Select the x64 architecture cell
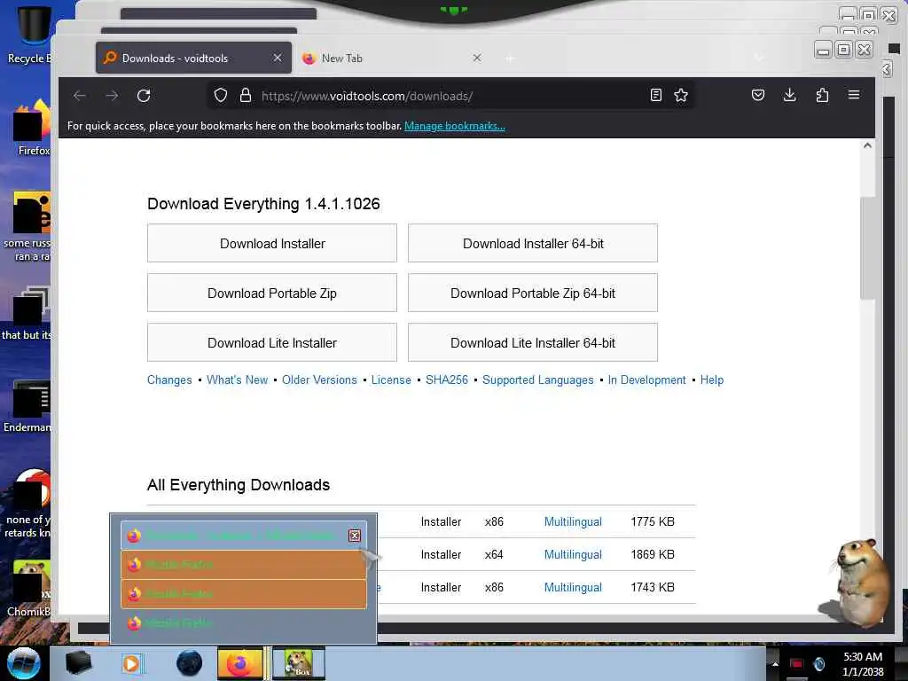908x681 pixels. [494, 555]
